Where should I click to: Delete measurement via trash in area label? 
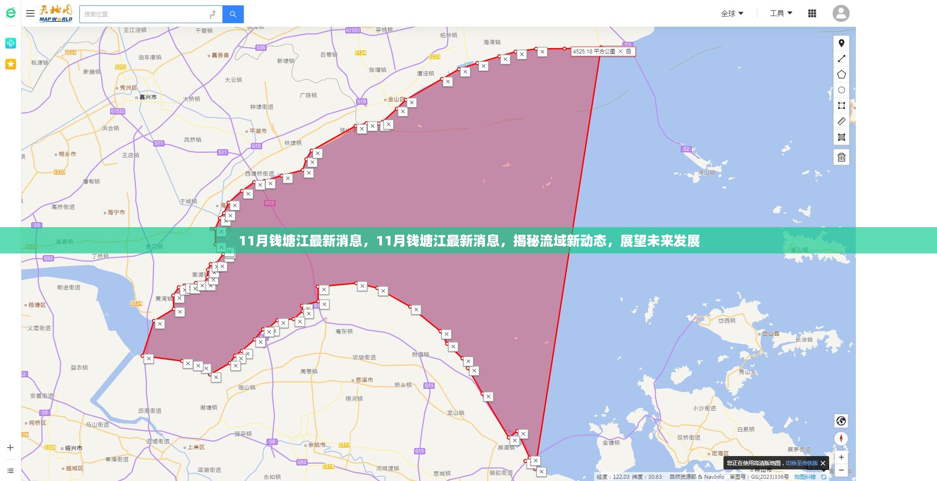tap(629, 51)
